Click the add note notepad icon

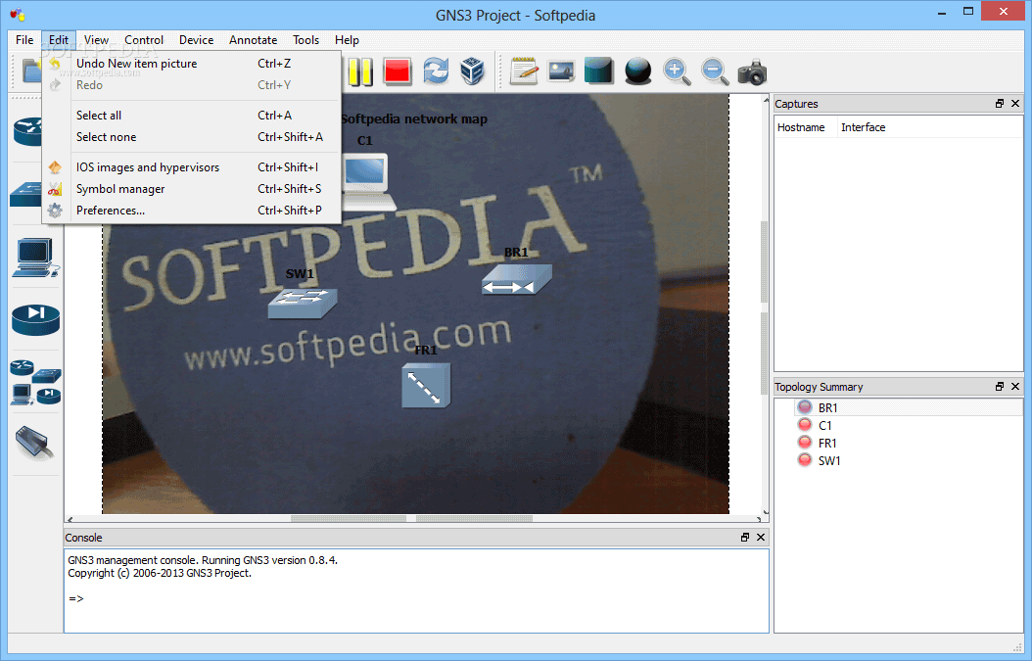524,71
